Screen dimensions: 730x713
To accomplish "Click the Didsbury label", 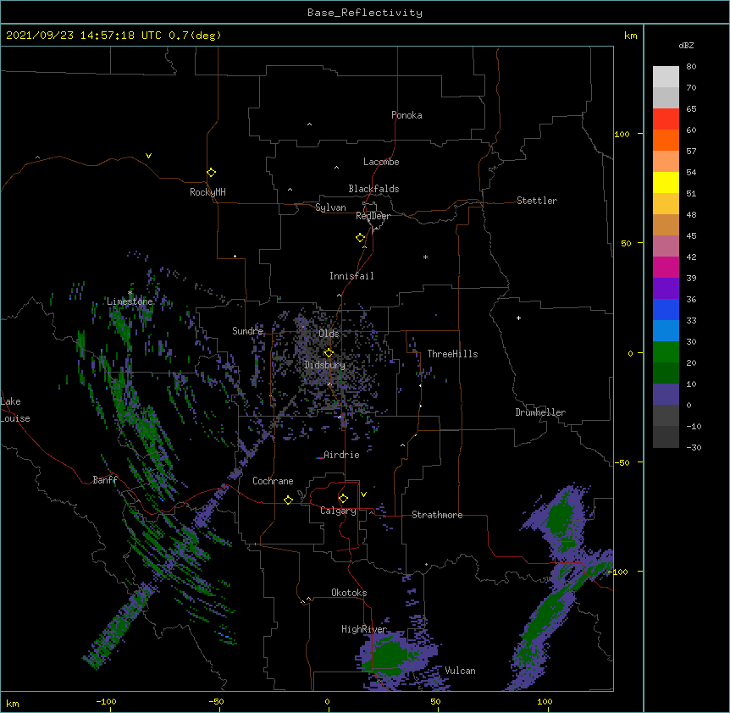I will pyautogui.click(x=324, y=365).
